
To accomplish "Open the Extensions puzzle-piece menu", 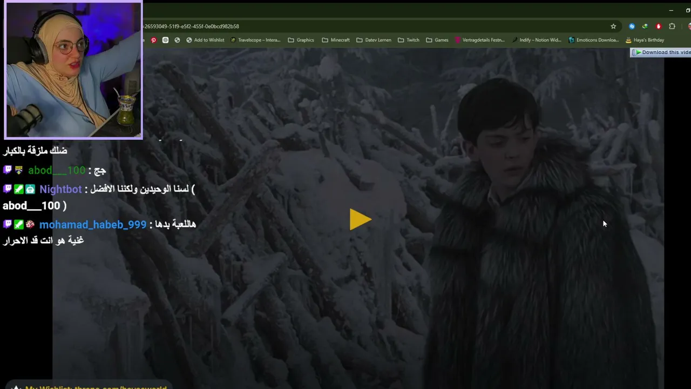I will click(x=672, y=26).
